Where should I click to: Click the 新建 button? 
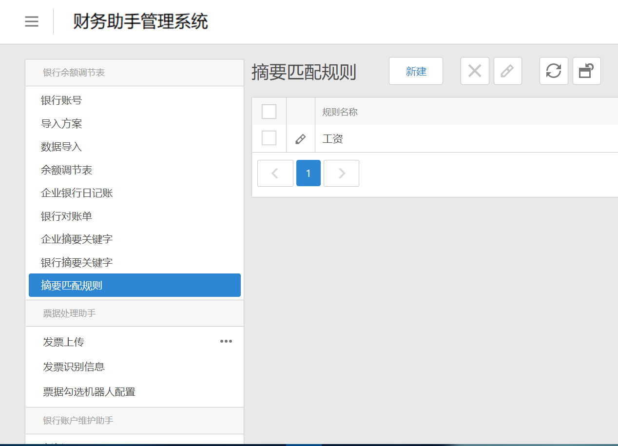point(416,71)
